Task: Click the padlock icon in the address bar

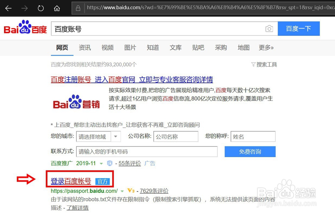Action: click(78, 8)
